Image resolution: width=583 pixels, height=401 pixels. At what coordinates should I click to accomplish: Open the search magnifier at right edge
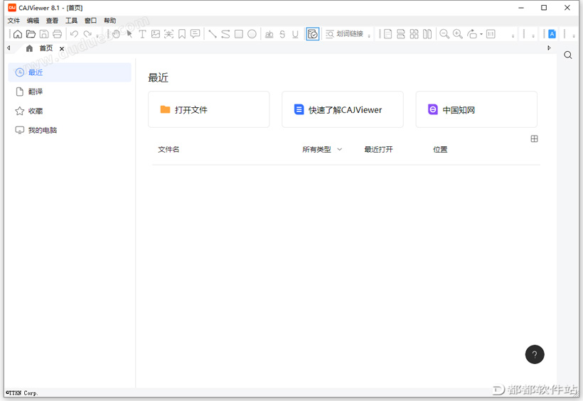(x=568, y=55)
